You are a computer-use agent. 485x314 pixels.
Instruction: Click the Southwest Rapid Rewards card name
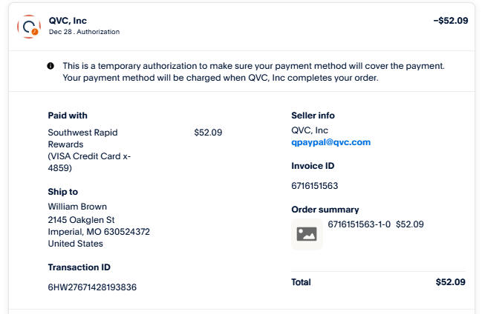(82, 138)
